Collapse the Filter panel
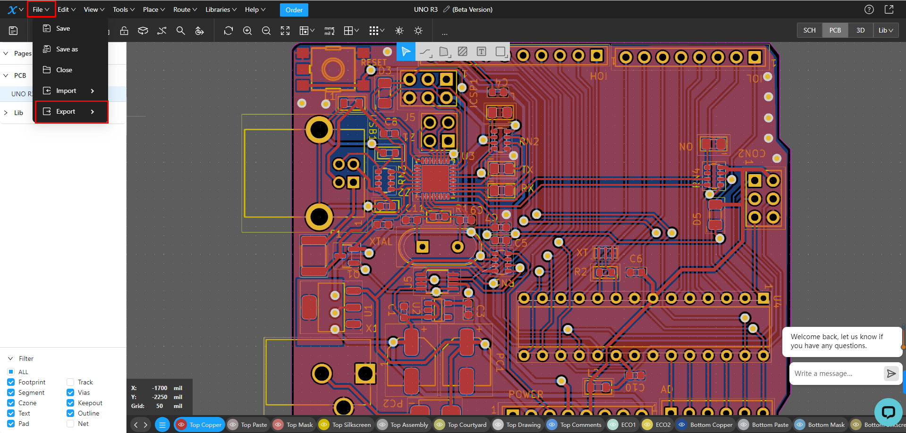Image resolution: width=906 pixels, height=433 pixels. click(x=10, y=358)
